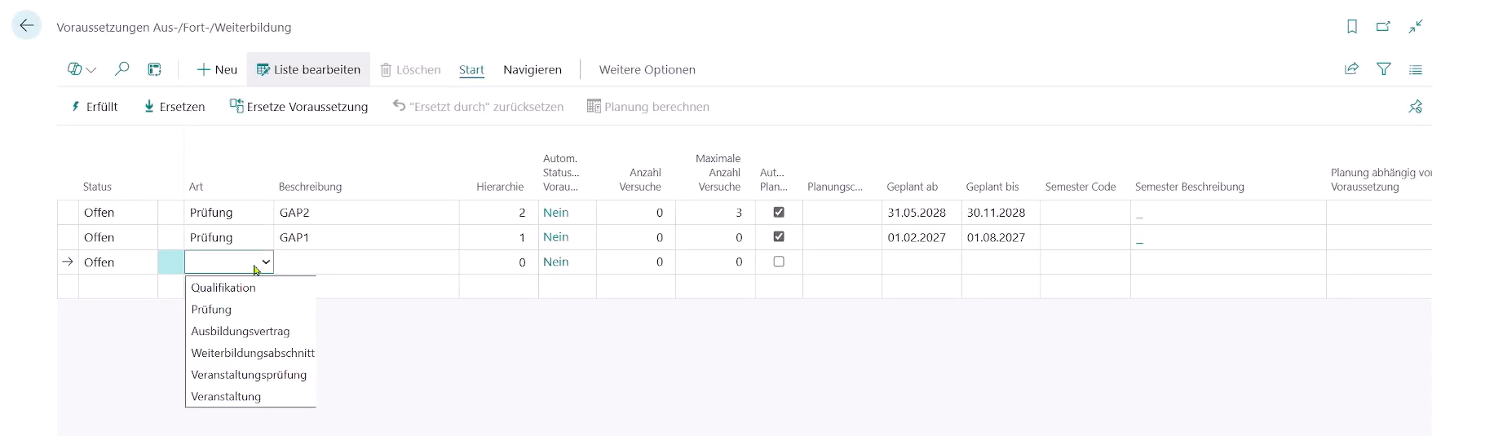Click the collapse page arrows icon
This screenshot has width=1485, height=436.
click(x=1416, y=27)
